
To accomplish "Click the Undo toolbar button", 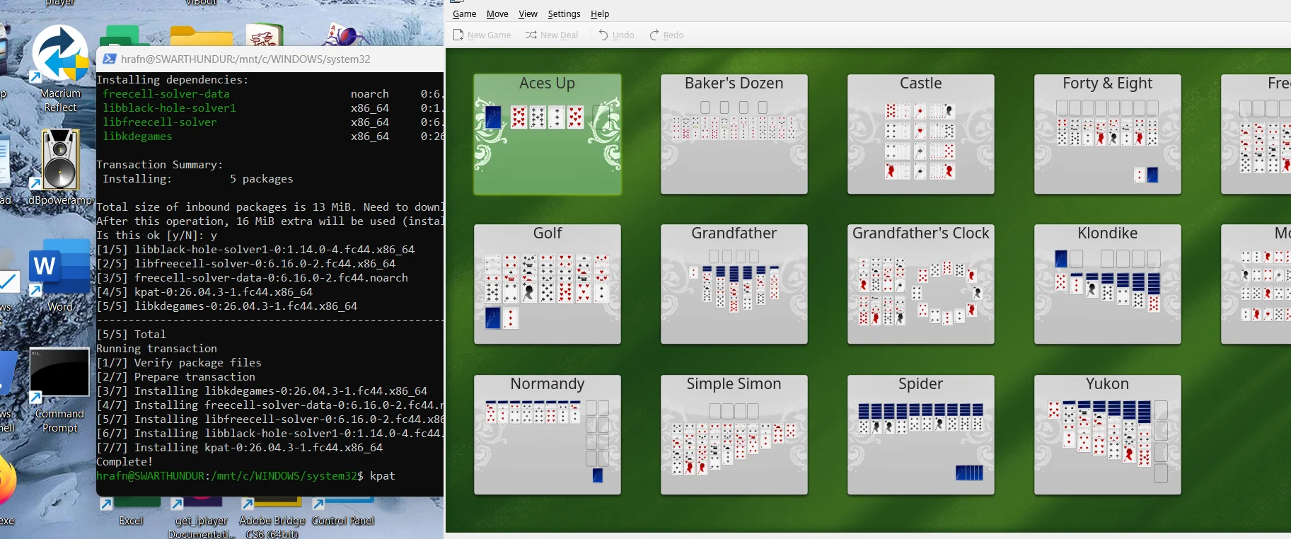I will (x=616, y=35).
